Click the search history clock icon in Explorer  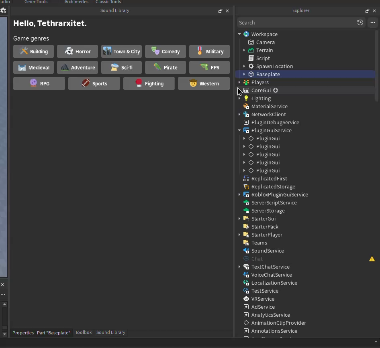[360, 22]
